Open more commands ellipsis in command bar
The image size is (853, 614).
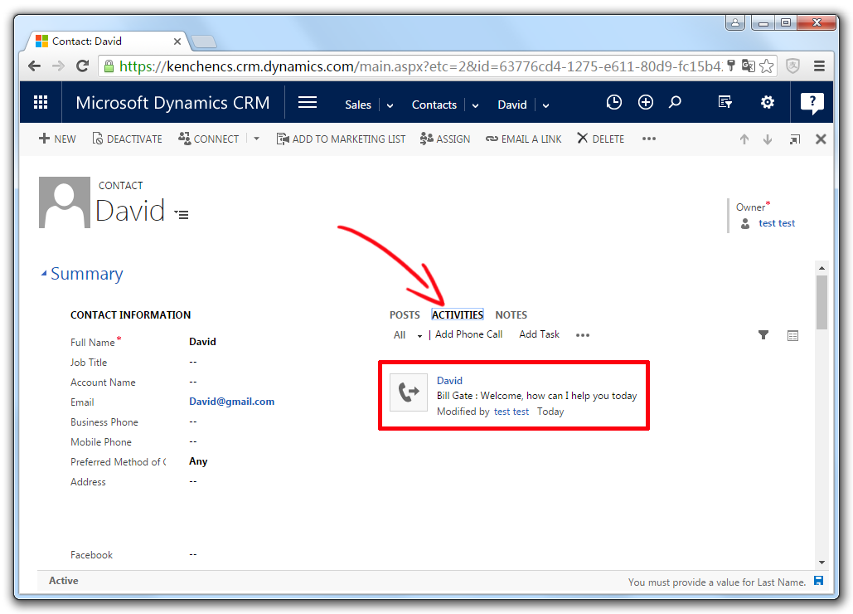click(648, 139)
